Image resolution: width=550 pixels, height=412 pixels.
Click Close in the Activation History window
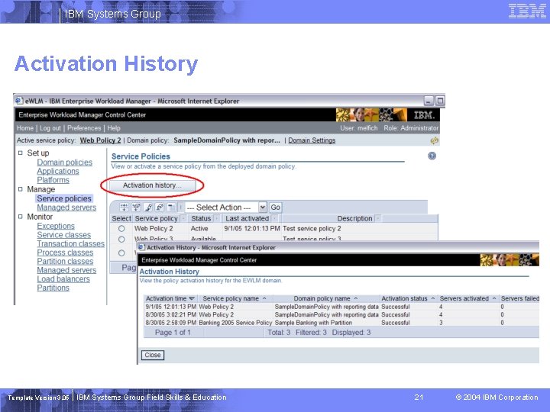[x=153, y=355]
